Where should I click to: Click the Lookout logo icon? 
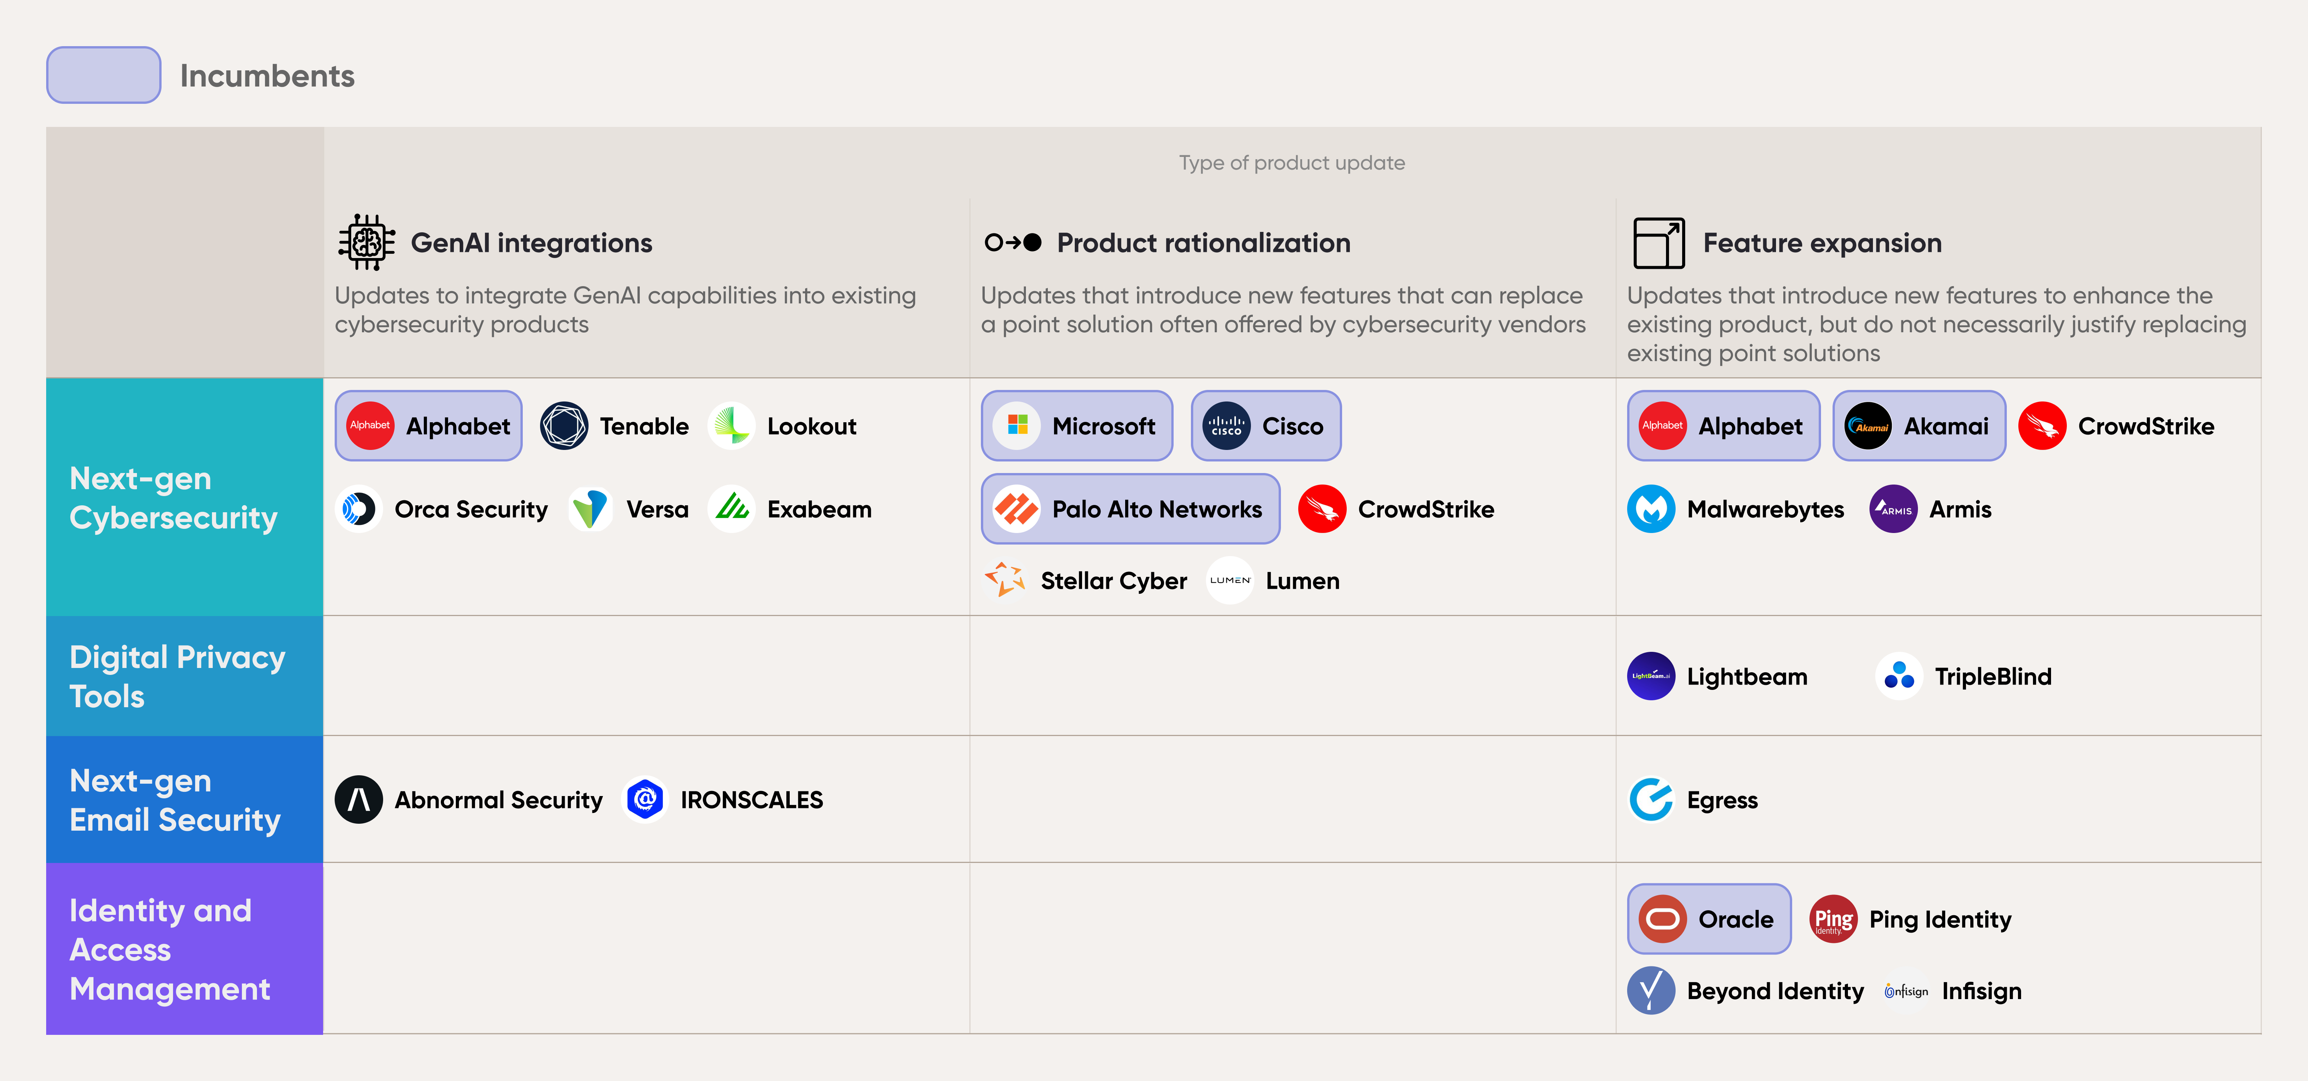click(732, 426)
